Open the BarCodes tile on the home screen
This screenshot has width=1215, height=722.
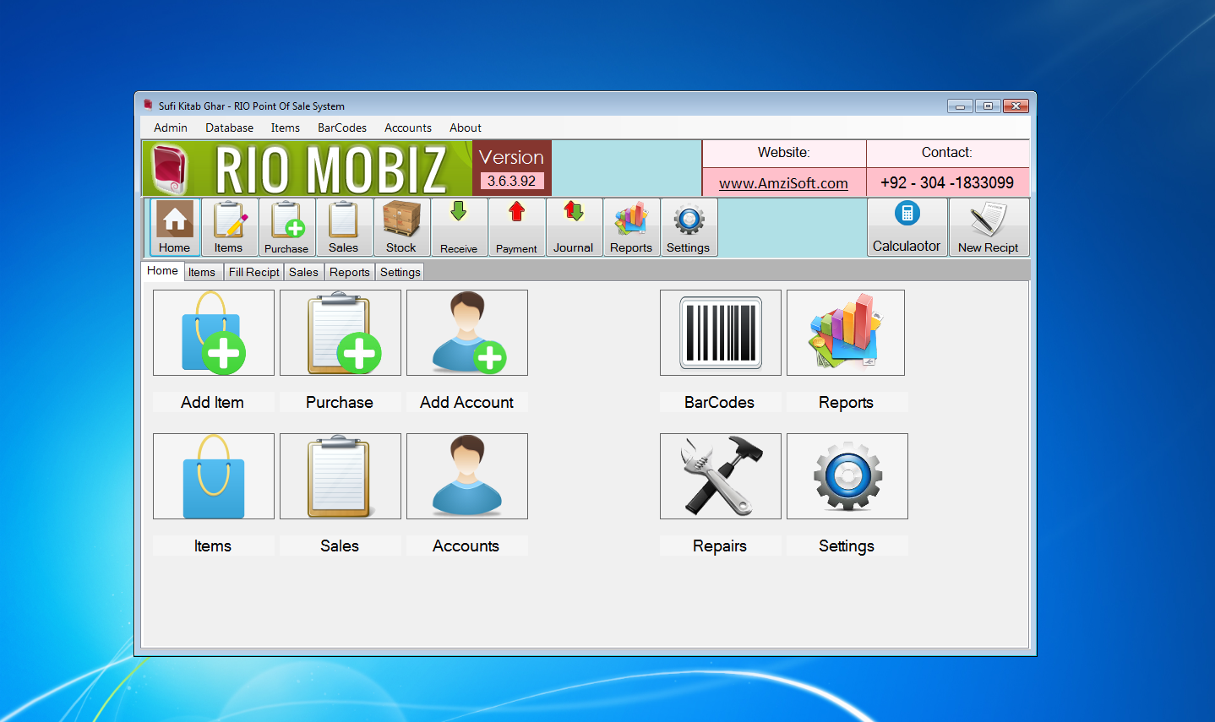(x=720, y=333)
